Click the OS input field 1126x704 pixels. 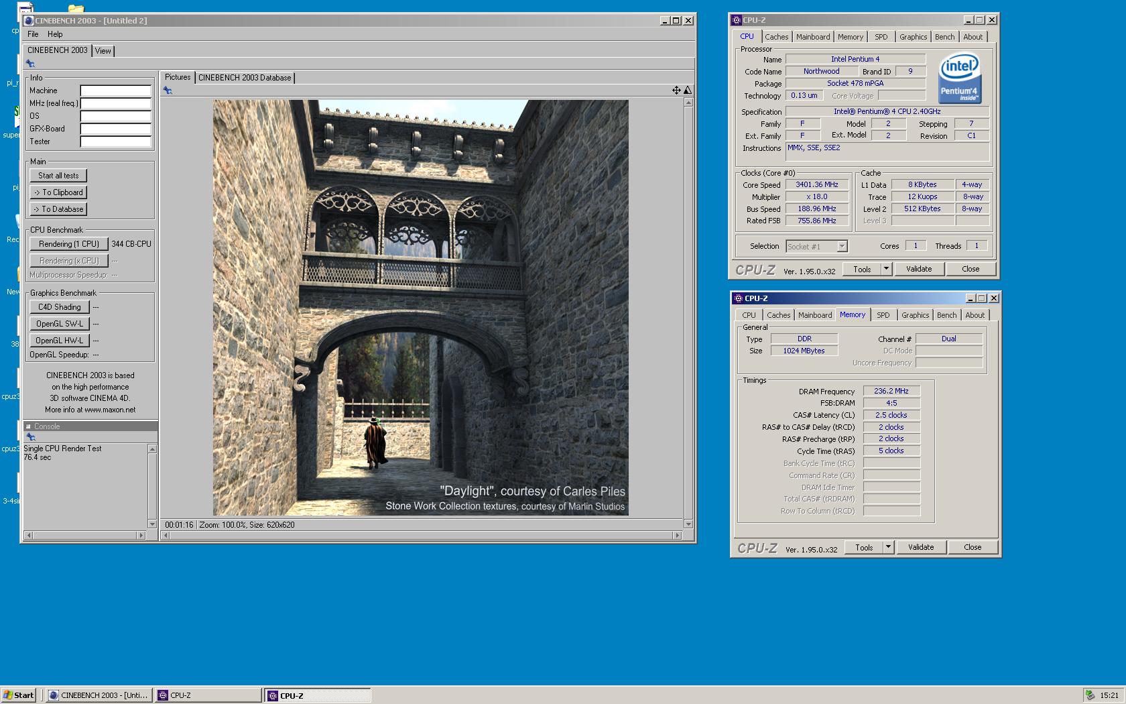click(116, 116)
